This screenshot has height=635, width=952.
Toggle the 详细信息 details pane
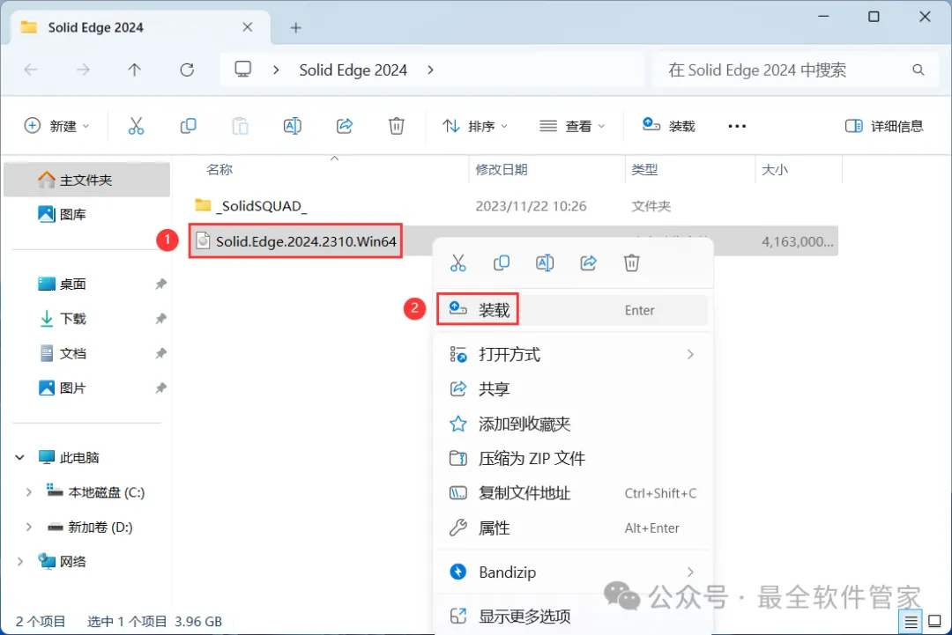point(884,126)
